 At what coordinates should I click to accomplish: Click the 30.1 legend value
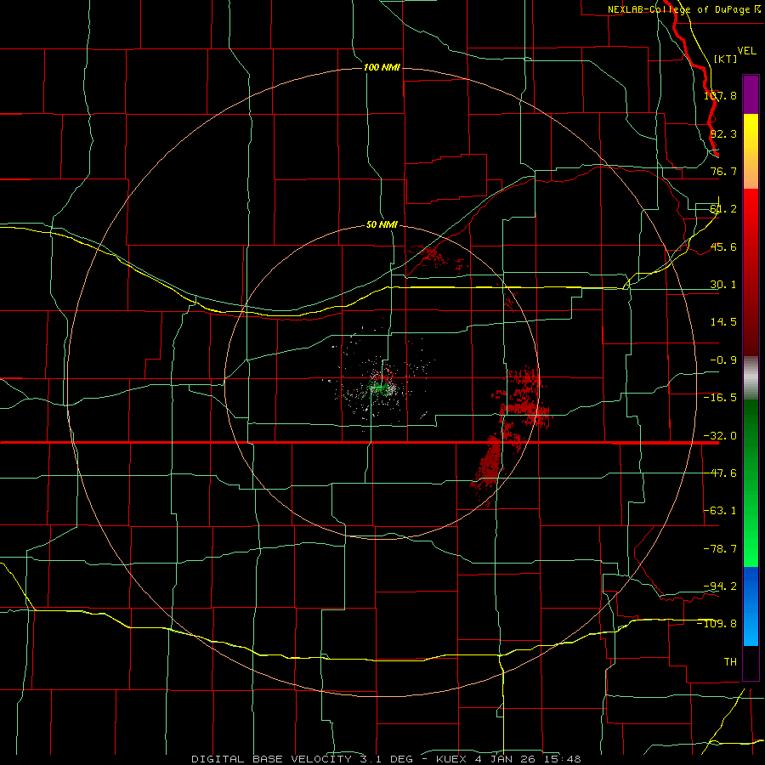click(x=723, y=285)
